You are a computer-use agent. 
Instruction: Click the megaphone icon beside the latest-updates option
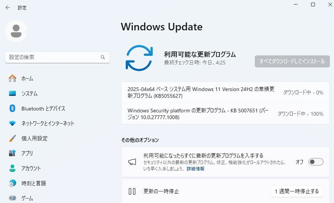(x=132, y=162)
